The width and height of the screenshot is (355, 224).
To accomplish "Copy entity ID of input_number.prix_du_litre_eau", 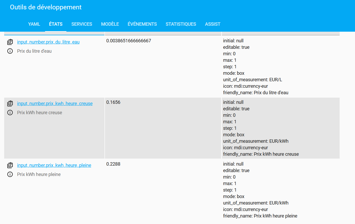I will pyautogui.click(x=10, y=42).
